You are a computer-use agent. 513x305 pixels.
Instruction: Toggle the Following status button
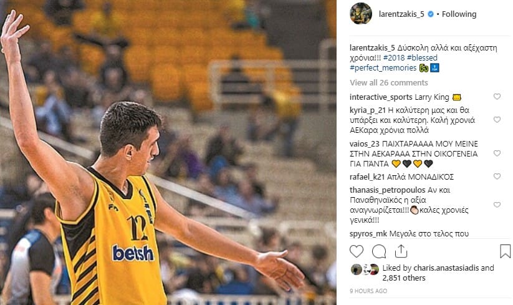click(459, 14)
